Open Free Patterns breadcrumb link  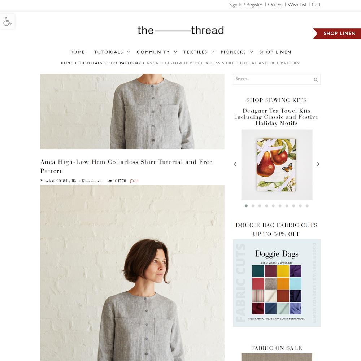[x=124, y=63]
